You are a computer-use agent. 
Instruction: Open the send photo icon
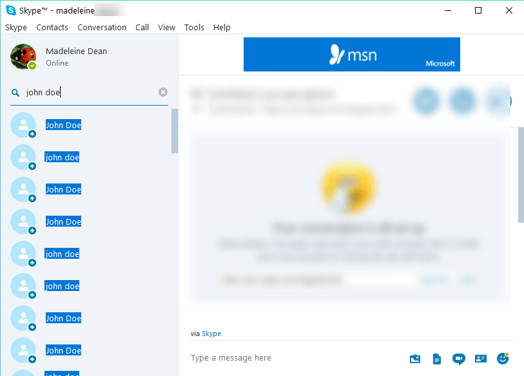click(x=415, y=358)
